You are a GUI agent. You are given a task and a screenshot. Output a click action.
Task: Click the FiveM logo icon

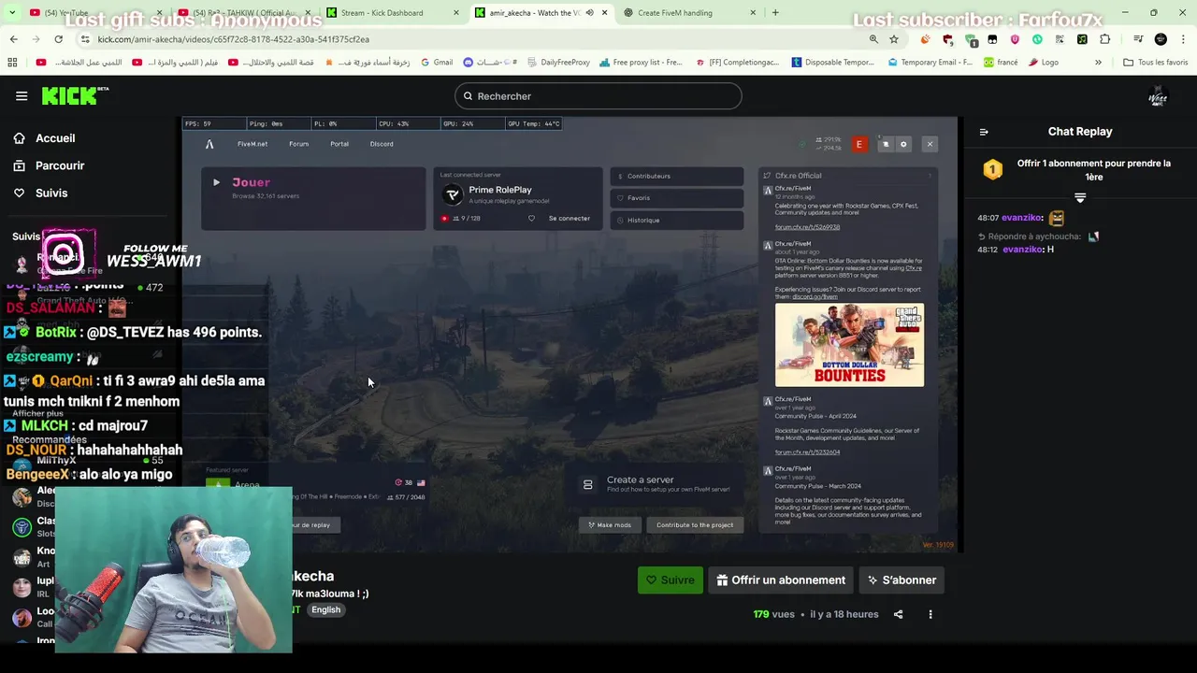(209, 144)
